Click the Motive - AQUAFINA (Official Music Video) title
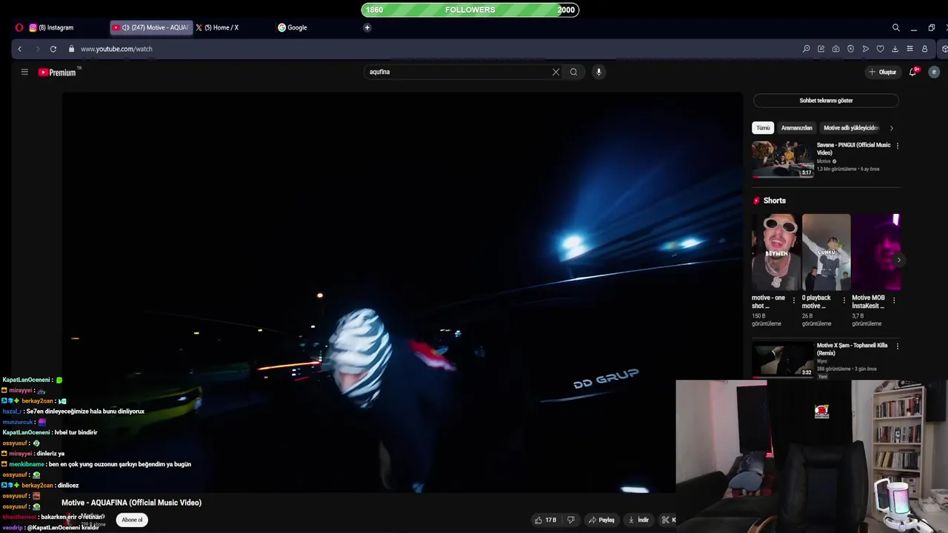Viewport: 948px width, 533px height. click(131, 503)
